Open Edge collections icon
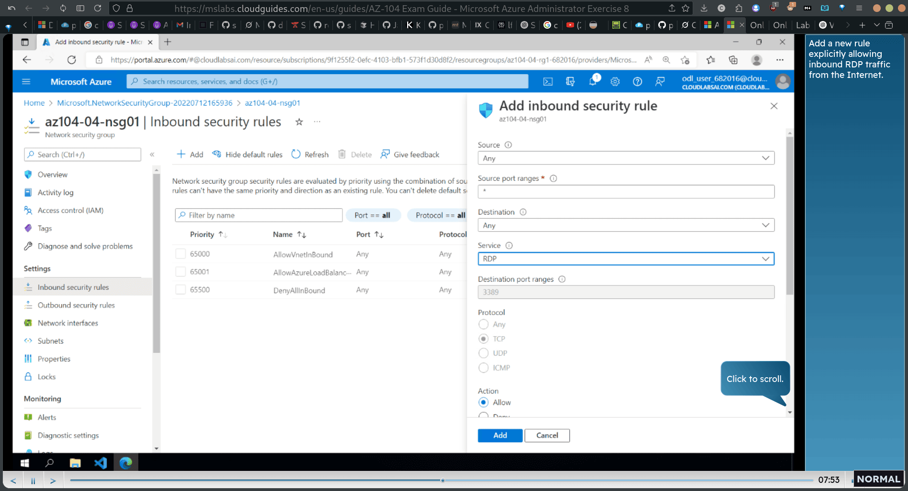Image resolution: width=908 pixels, height=491 pixels. coord(733,60)
